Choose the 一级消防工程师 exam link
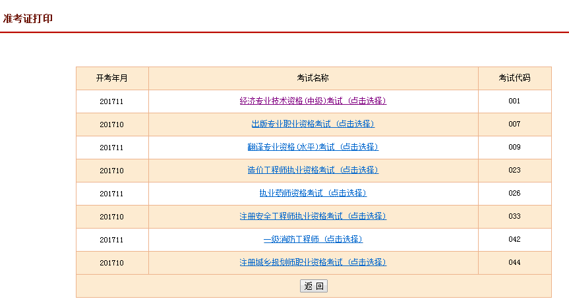Image resolution: width=569 pixels, height=305 pixels. pyautogui.click(x=313, y=239)
